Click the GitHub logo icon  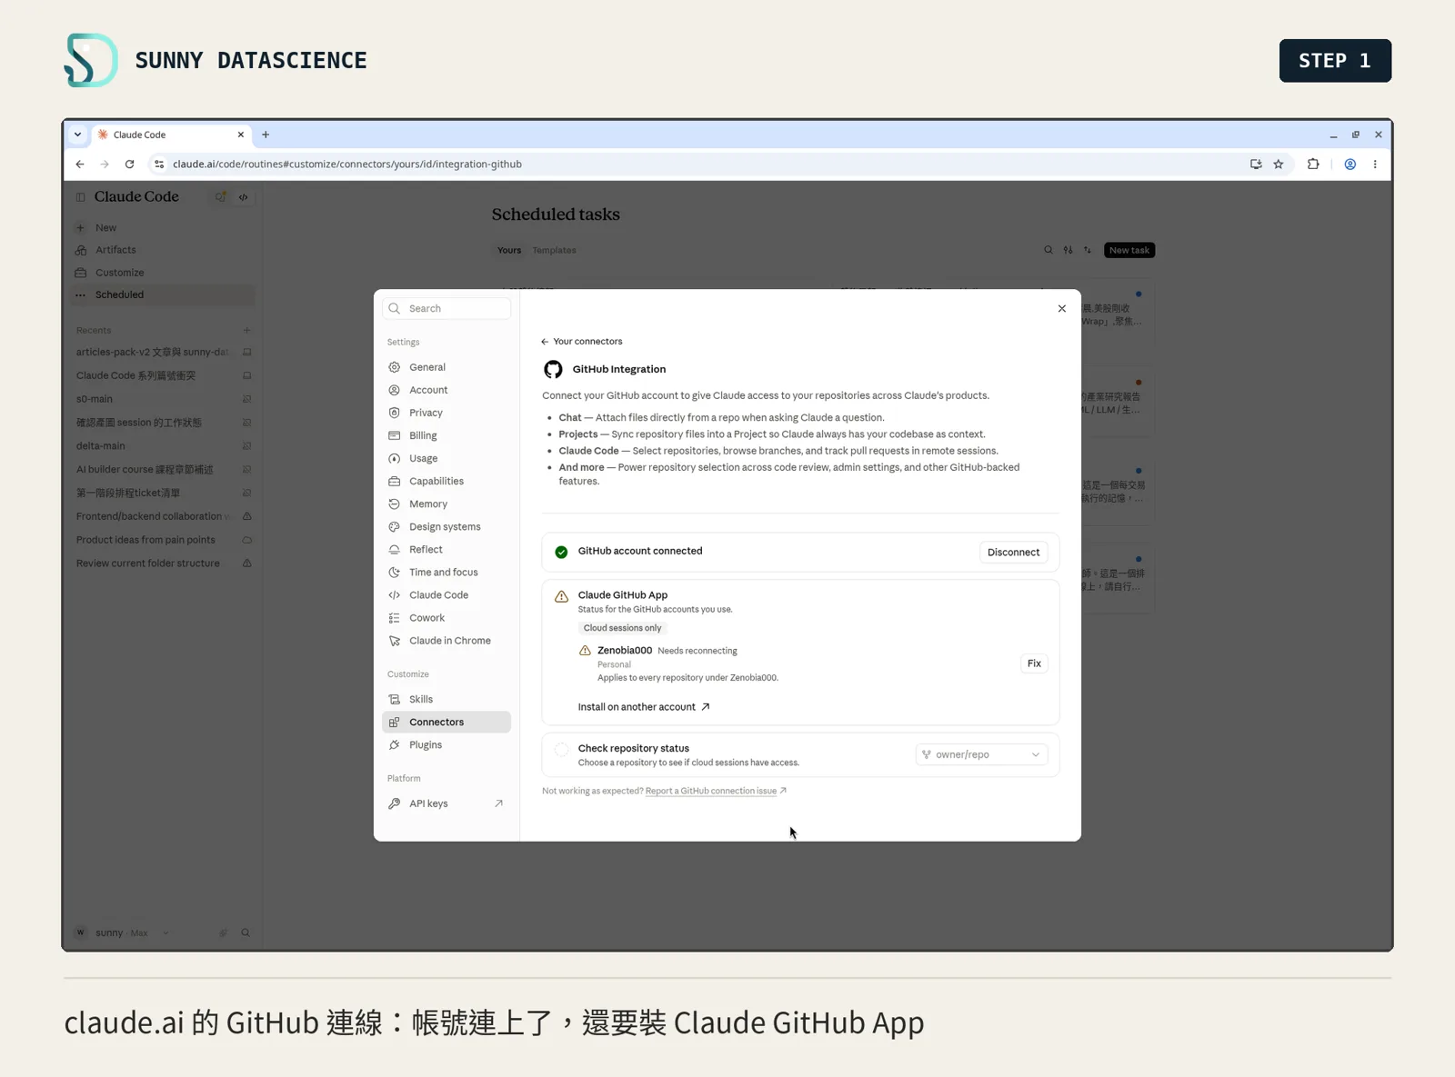tap(553, 369)
